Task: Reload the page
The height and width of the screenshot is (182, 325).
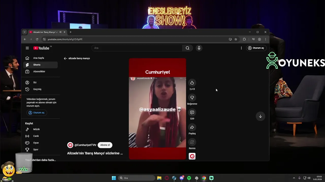Action: [x=37, y=39]
